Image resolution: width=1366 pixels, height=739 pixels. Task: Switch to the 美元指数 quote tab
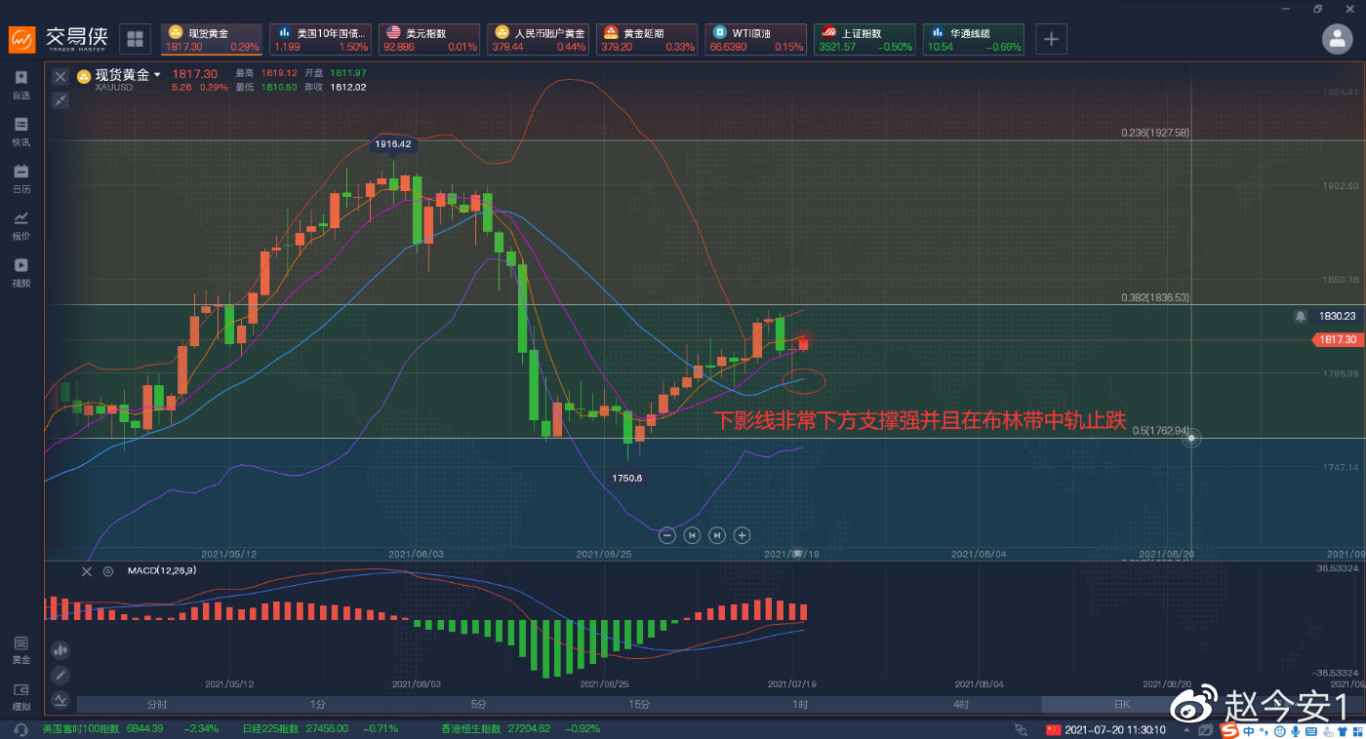(x=428, y=39)
